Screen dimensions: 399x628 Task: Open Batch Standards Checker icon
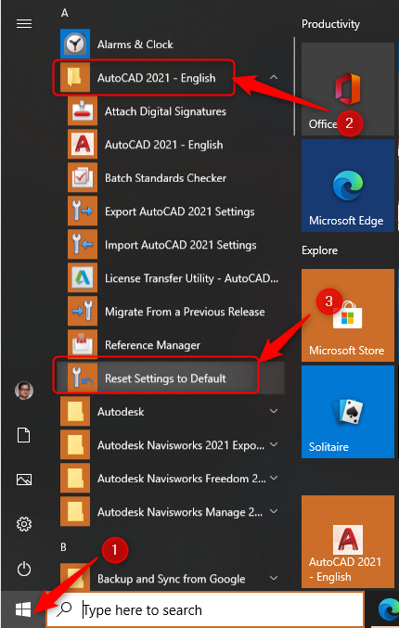[83, 177]
